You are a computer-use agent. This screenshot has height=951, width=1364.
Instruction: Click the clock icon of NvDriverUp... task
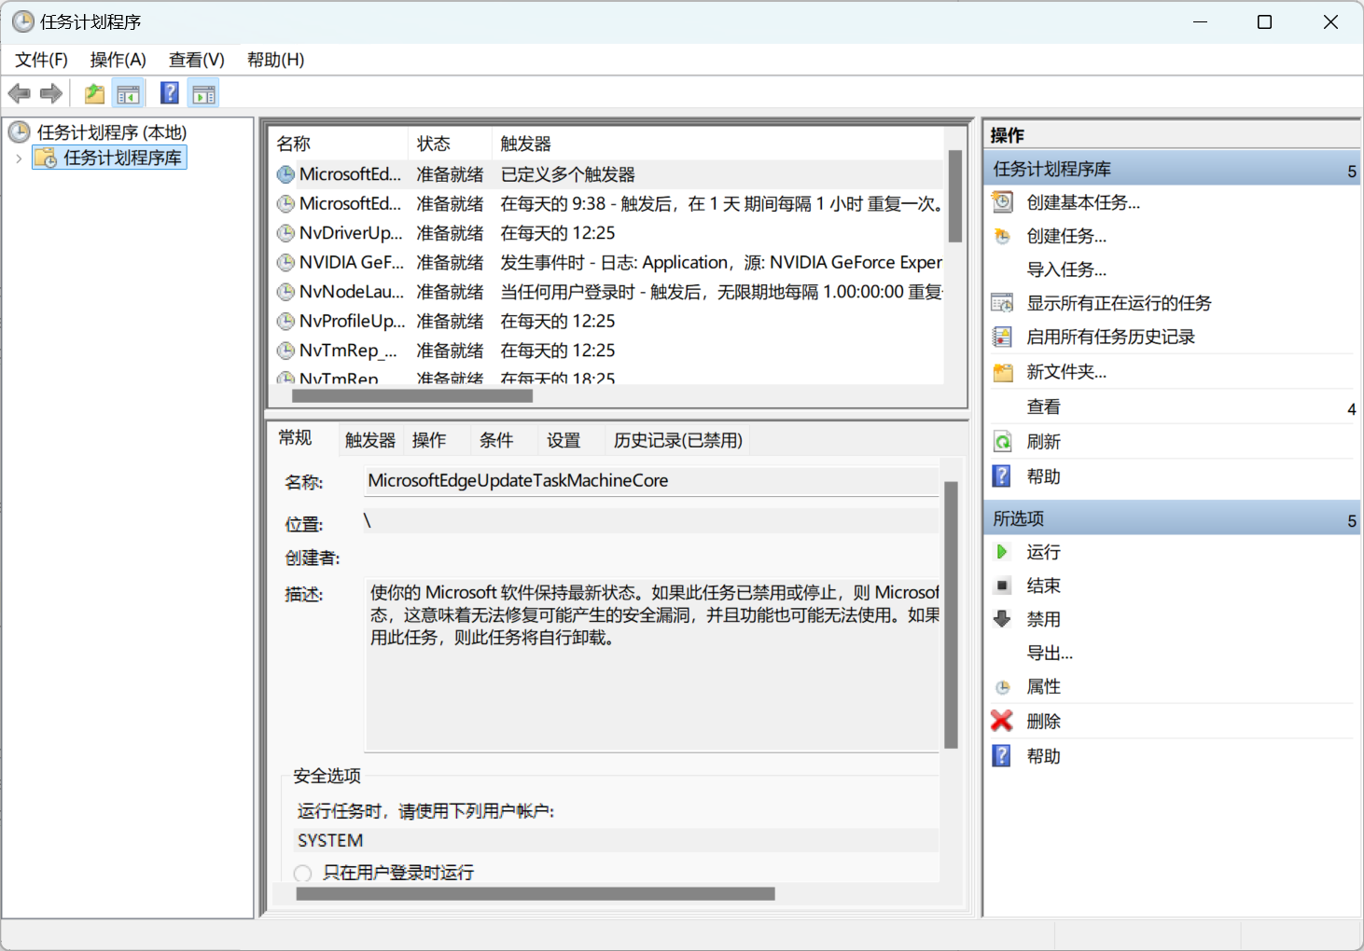(285, 233)
